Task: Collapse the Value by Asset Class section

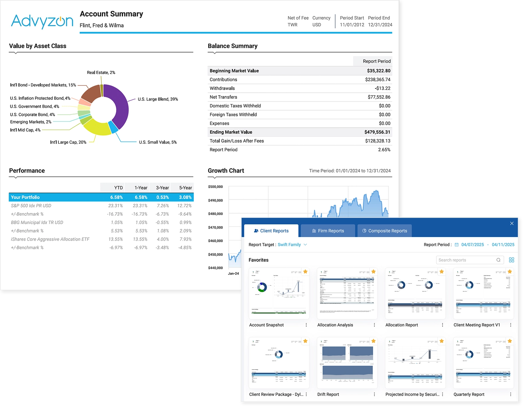Action: [16, 53]
